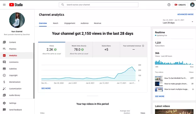Open Playlists in the sidebar
The image size is (196, 114).
tap(13, 49)
